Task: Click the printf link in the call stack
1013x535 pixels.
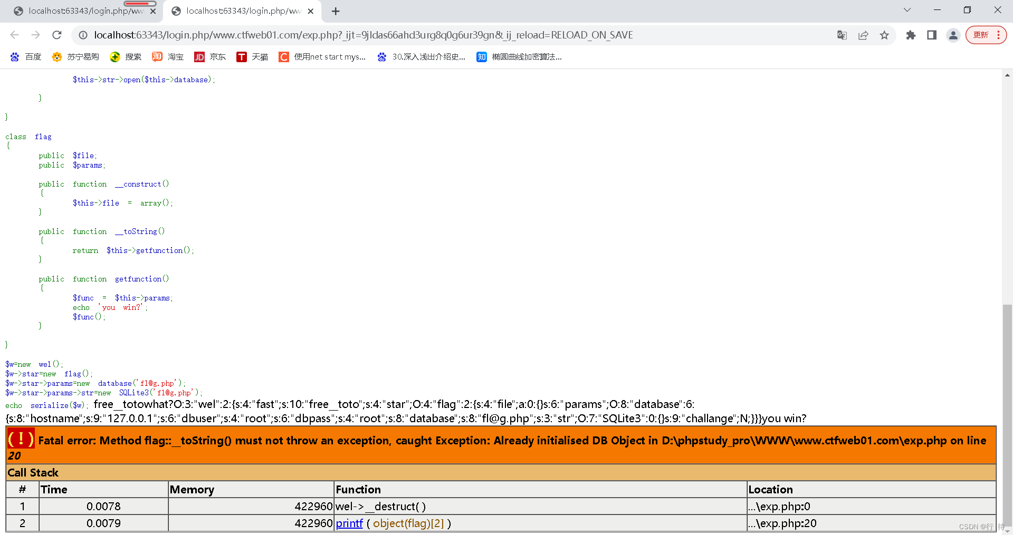Action: point(349,523)
